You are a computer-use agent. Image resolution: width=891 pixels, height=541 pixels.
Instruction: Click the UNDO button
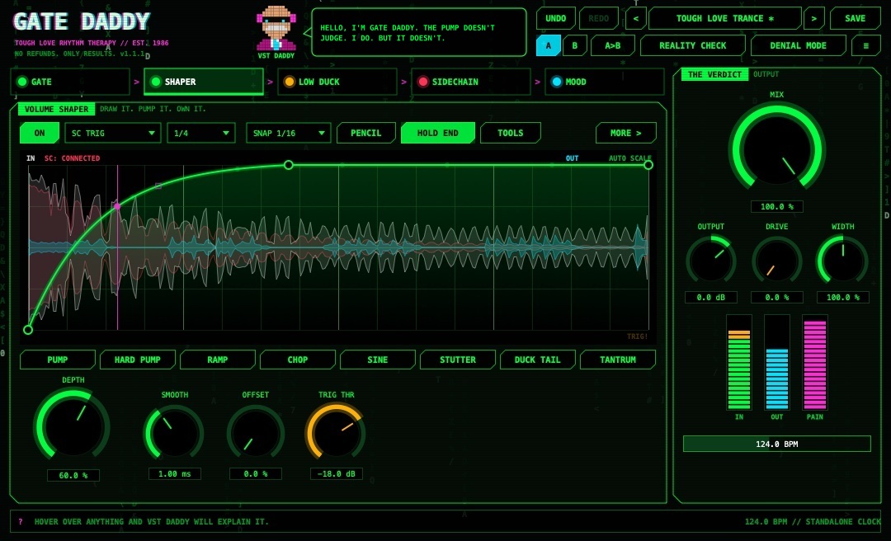click(556, 19)
